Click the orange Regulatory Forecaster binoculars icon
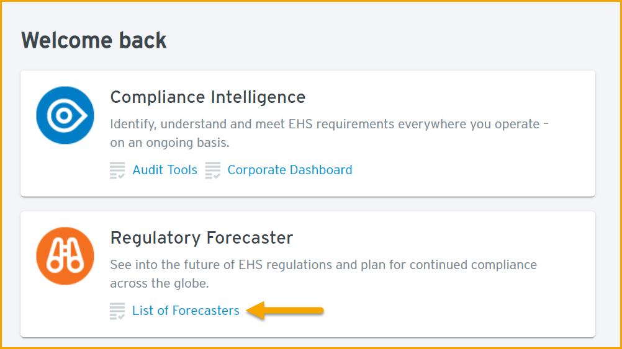The height and width of the screenshot is (349, 622). pyautogui.click(x=65, y=256)
